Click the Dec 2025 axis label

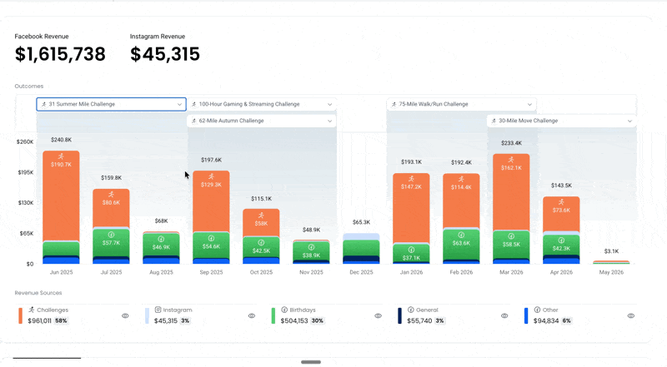(361, 272)
